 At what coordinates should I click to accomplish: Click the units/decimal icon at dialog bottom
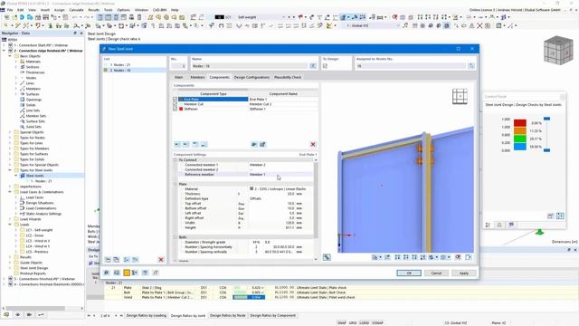click(117, 273)
